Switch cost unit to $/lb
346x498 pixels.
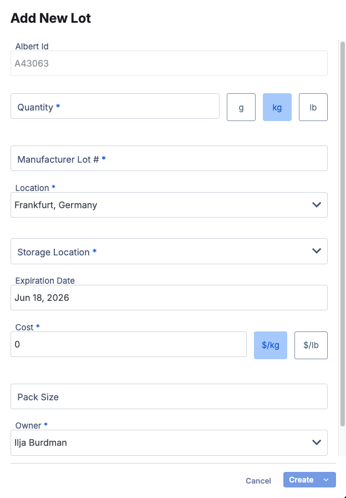click(311, 345)
